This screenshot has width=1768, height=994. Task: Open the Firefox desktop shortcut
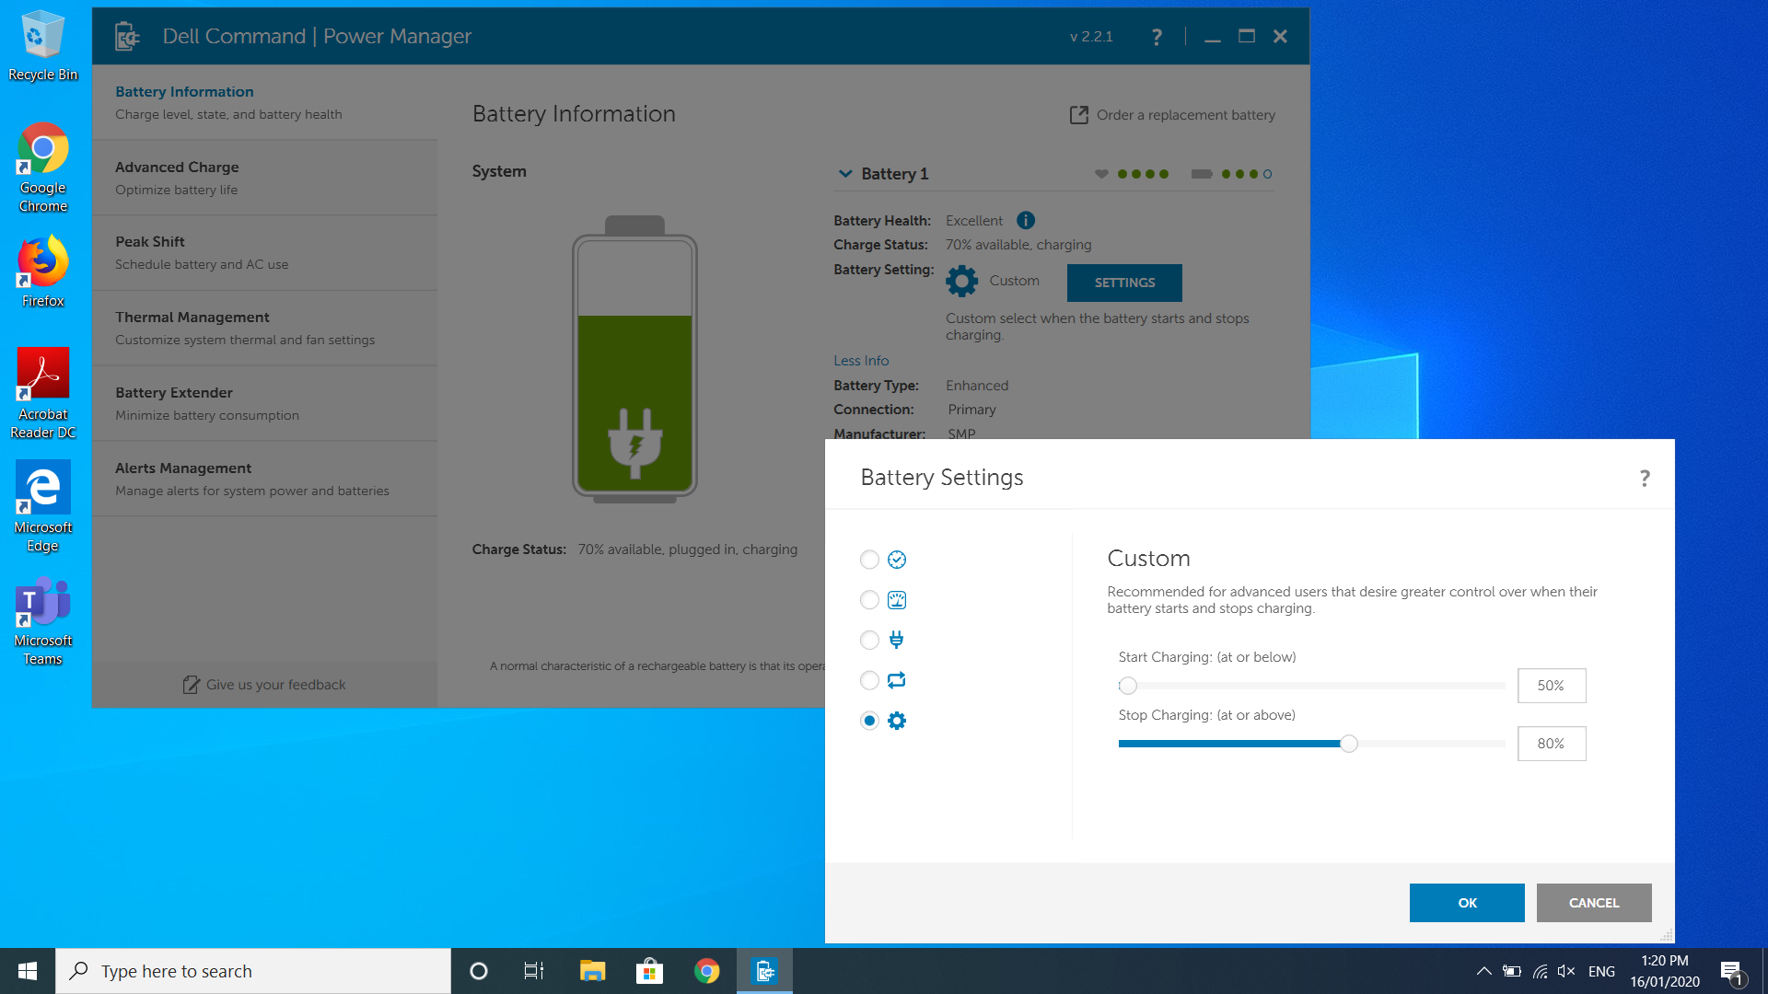(42, 272)
